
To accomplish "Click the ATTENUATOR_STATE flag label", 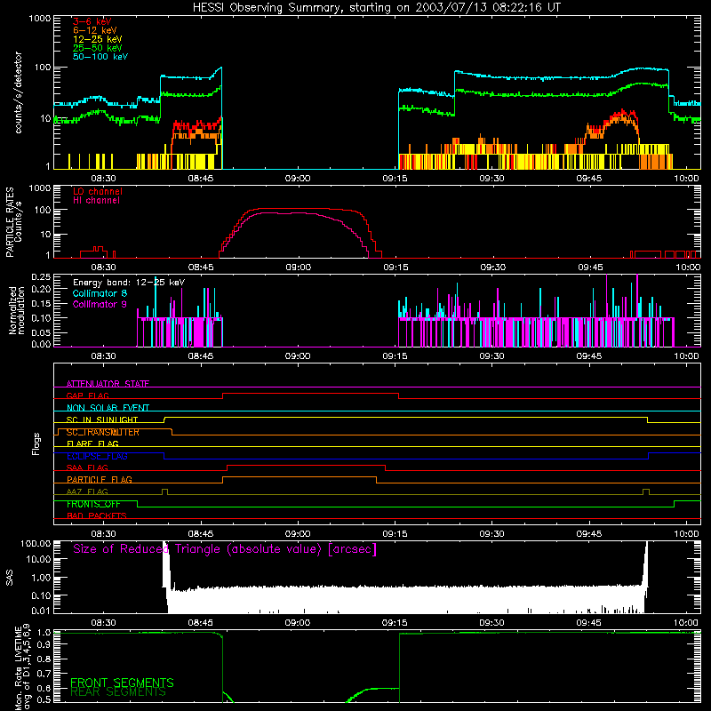I will point(108,384).
